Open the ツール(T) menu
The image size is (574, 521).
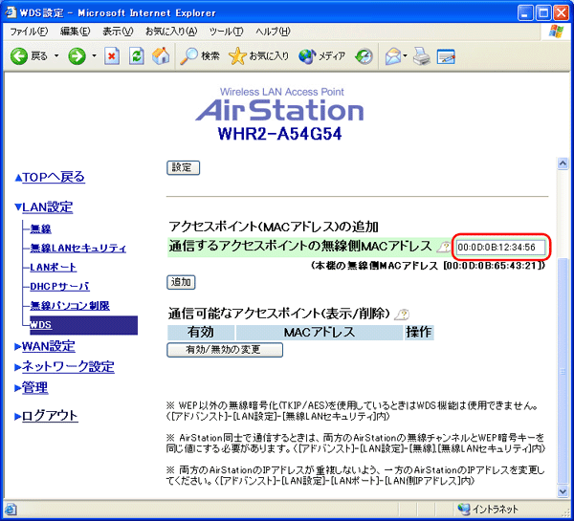226,32
